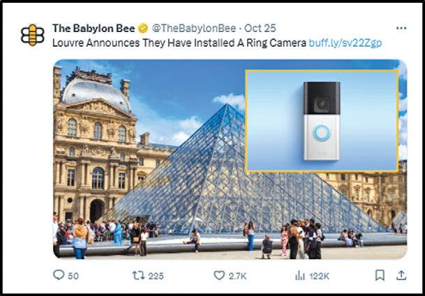Like the tweet with heart icon

(219, 275)
